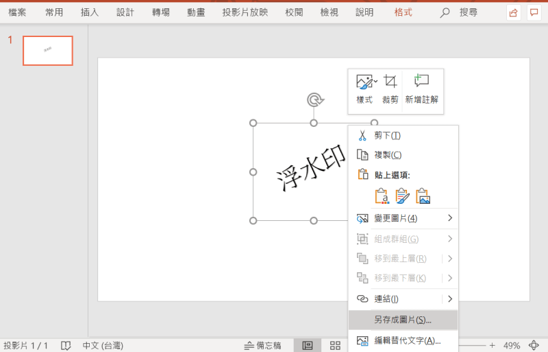Open the 說明 tab
This screenshot has width=548, height=352.
[364, 12]
